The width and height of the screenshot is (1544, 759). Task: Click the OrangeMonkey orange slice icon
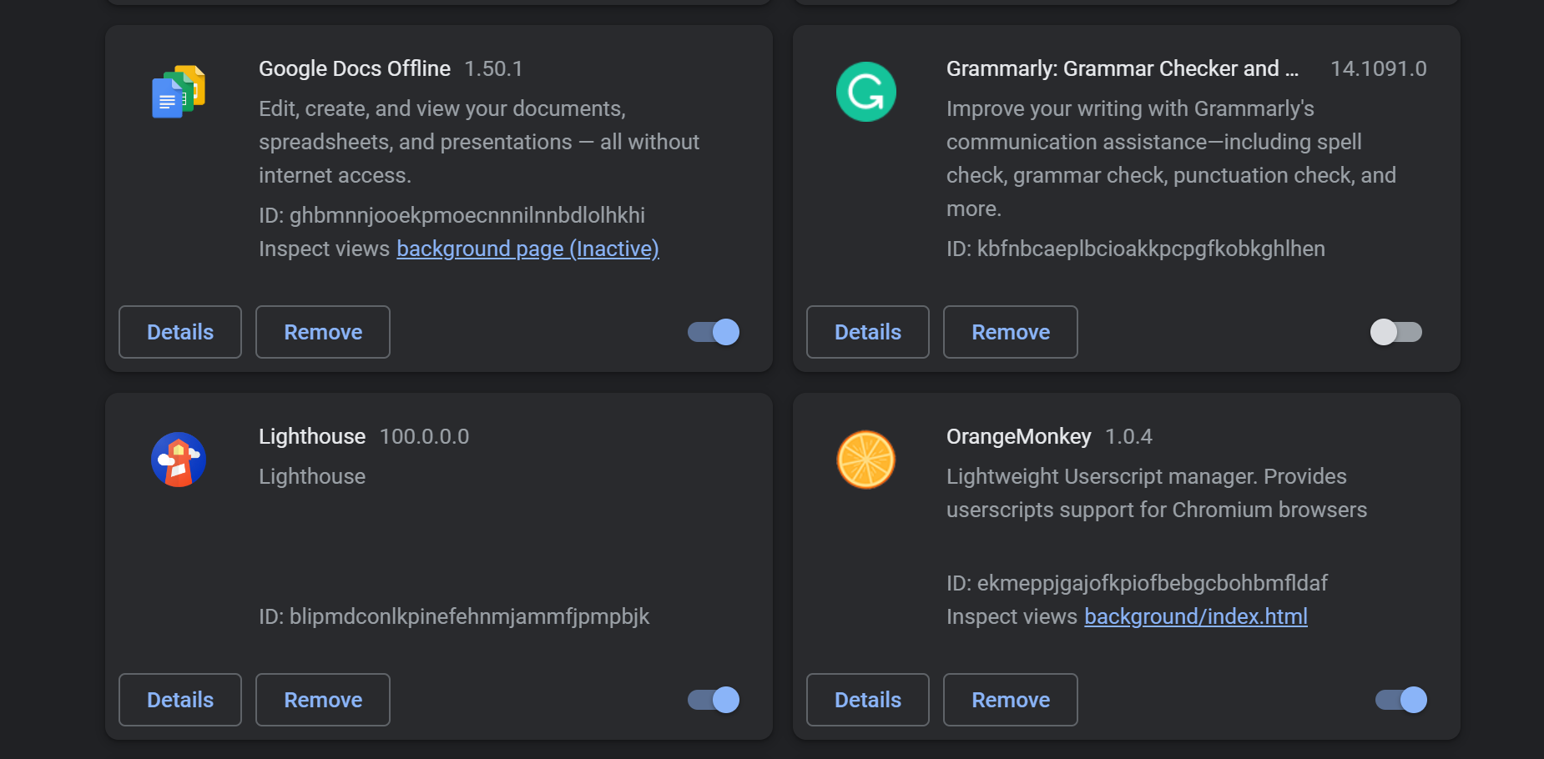(x=865, y=460)
